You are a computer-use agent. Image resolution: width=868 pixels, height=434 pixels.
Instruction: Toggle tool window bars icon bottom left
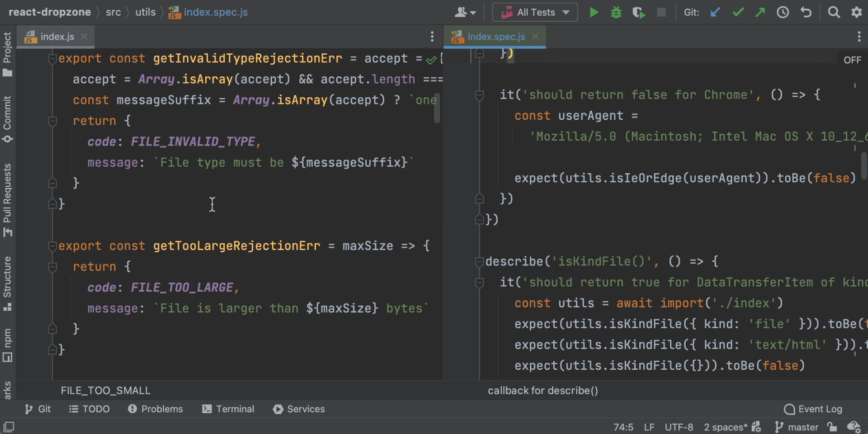tap(9, 426)
